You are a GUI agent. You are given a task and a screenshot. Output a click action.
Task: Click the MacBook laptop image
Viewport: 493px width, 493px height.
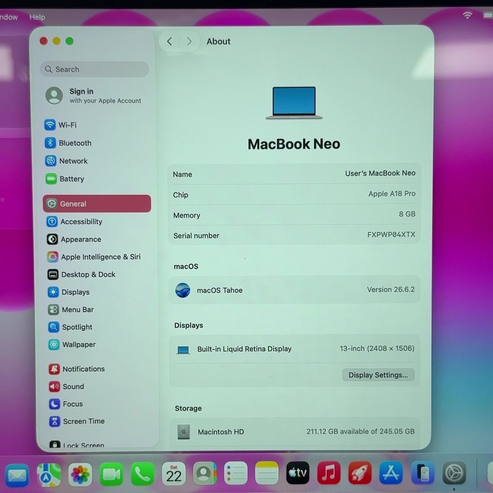294,103
